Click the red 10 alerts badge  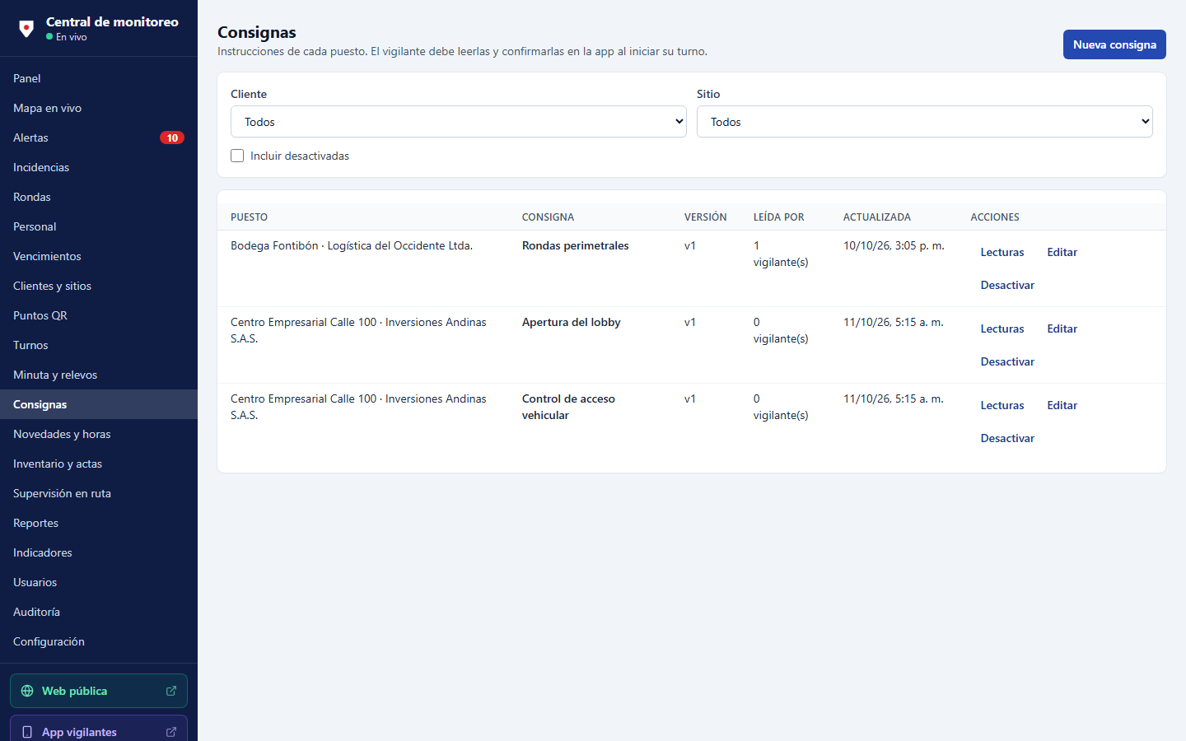pyautogui.click(x=171, y=137)
